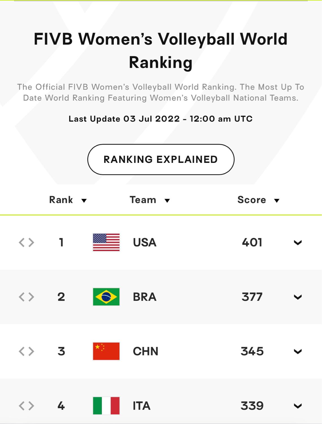Image resolution: width=322 pixels, height=424 pixels.
Task: Expand the USA ranking details chevron
Action: click(298, 243)
